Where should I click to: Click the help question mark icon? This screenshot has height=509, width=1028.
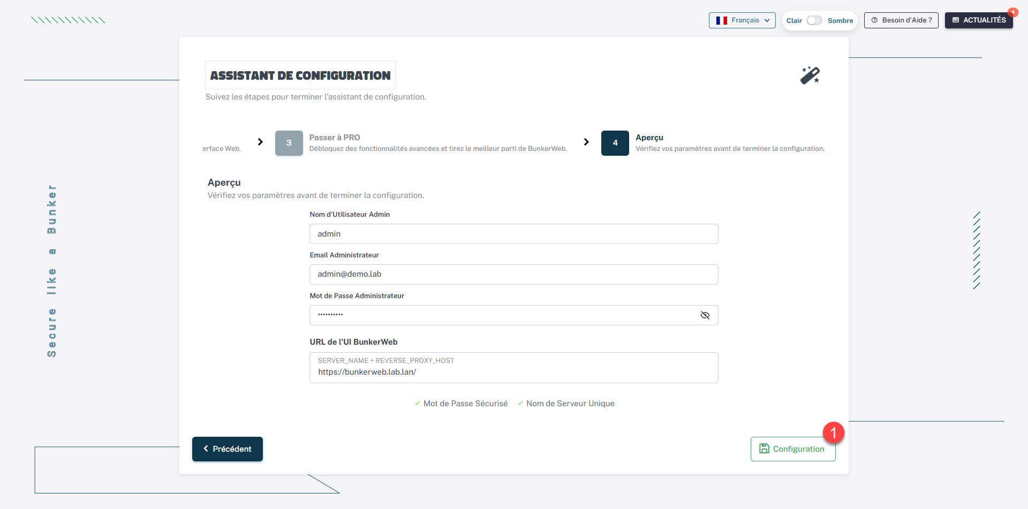point(874,20)
